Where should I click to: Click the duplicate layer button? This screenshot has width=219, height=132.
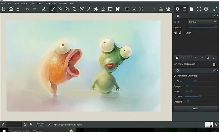pos(208,58)
